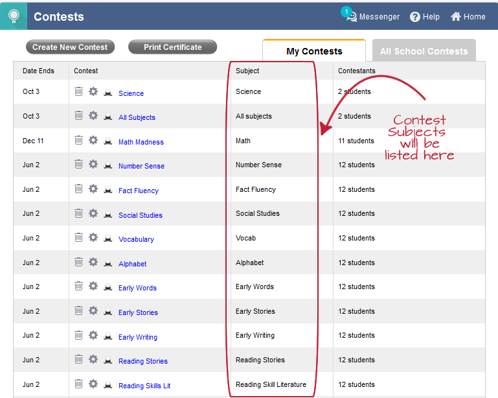
Task: Open gear icon for Social Studies contest
Action: [x=93, y=213]
